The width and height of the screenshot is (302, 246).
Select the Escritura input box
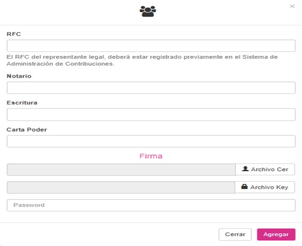click(x=151, y=114)
